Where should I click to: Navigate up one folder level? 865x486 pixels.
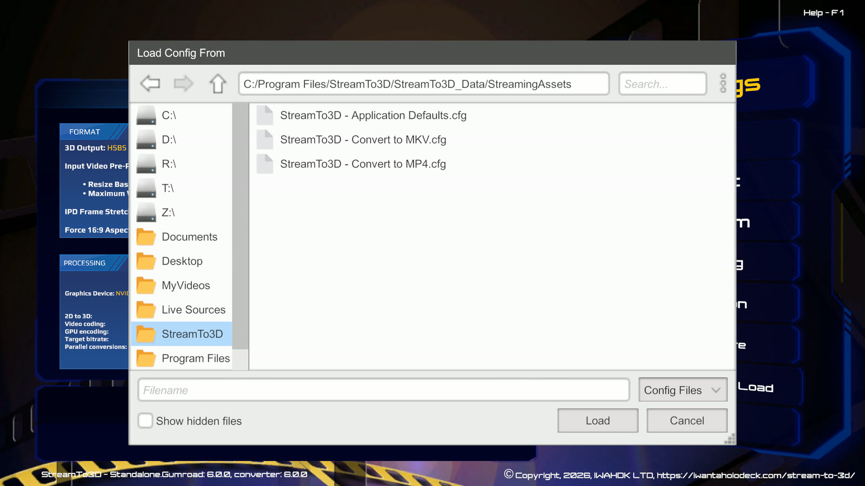click(218, 84)
